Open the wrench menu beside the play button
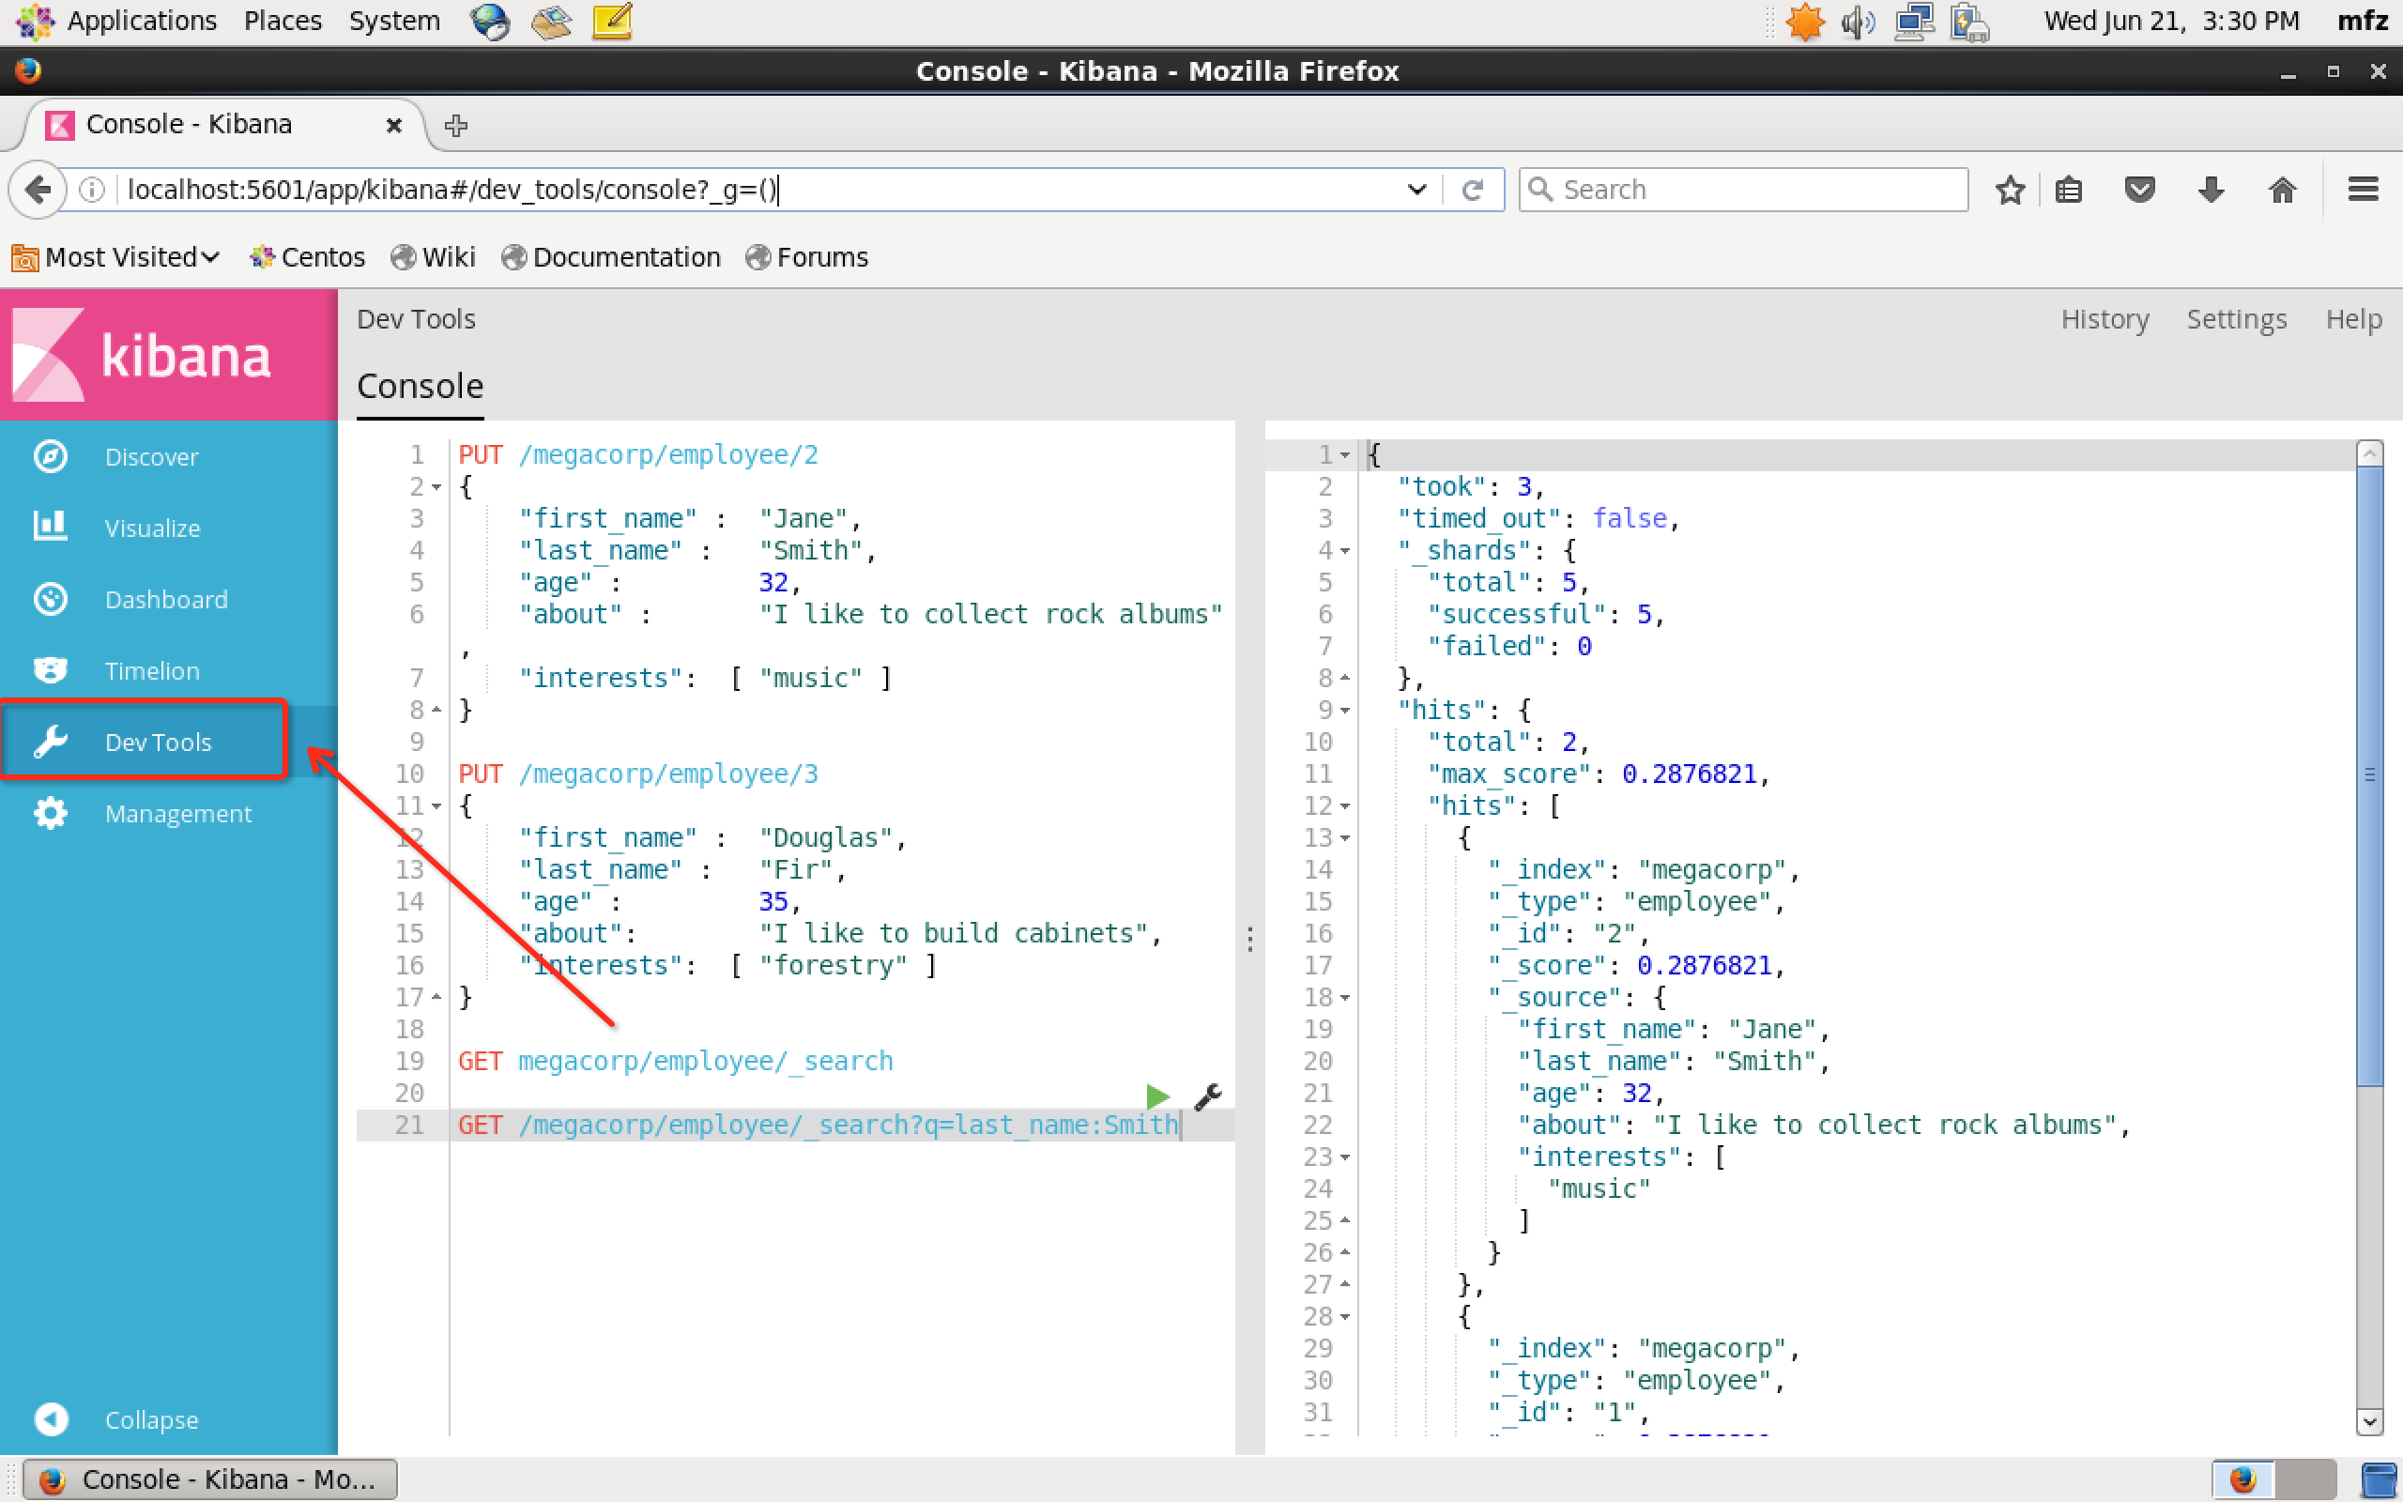The height and width of the screenshot is (1502, 2403). tap(1207, 1096)
